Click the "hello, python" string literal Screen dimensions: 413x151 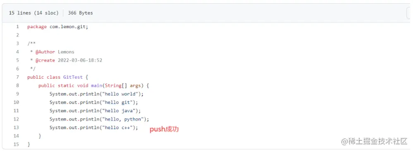coord(123,120)
